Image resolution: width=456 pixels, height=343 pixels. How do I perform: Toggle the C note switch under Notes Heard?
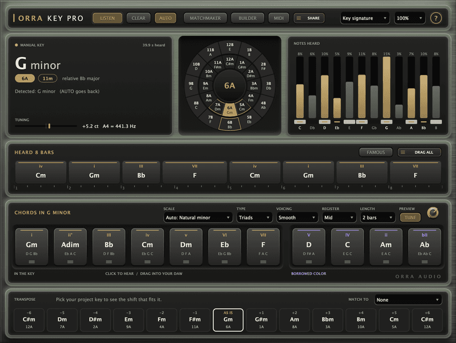click(x=300, y=122)
